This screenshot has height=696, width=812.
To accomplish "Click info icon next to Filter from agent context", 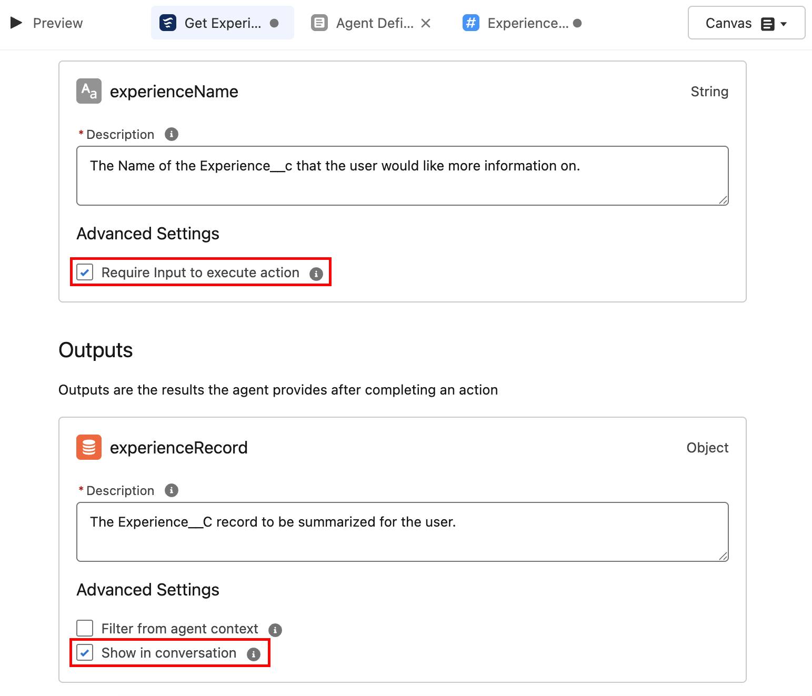I will [275, 630].
